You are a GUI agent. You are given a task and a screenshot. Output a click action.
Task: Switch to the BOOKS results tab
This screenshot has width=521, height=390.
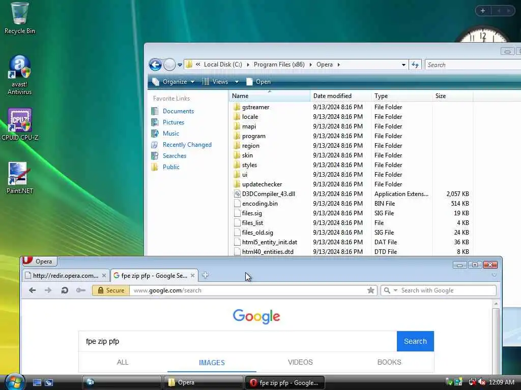389,362
